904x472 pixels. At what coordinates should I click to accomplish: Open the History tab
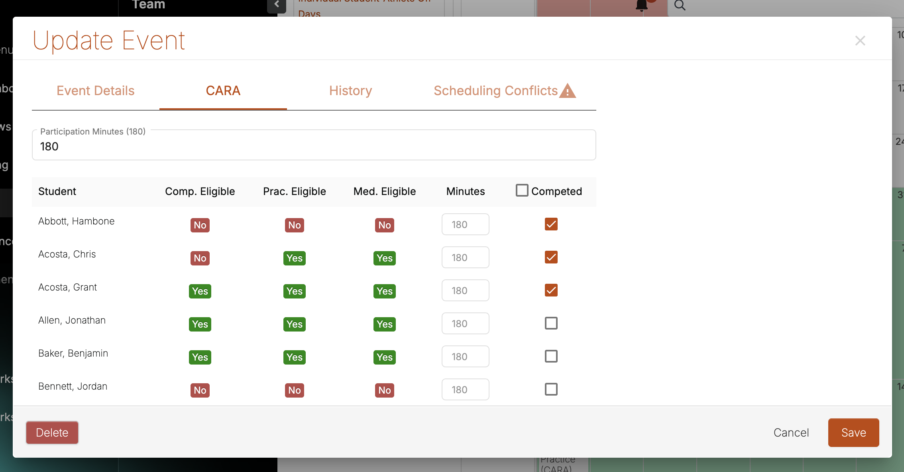click(x=351, y=91)
